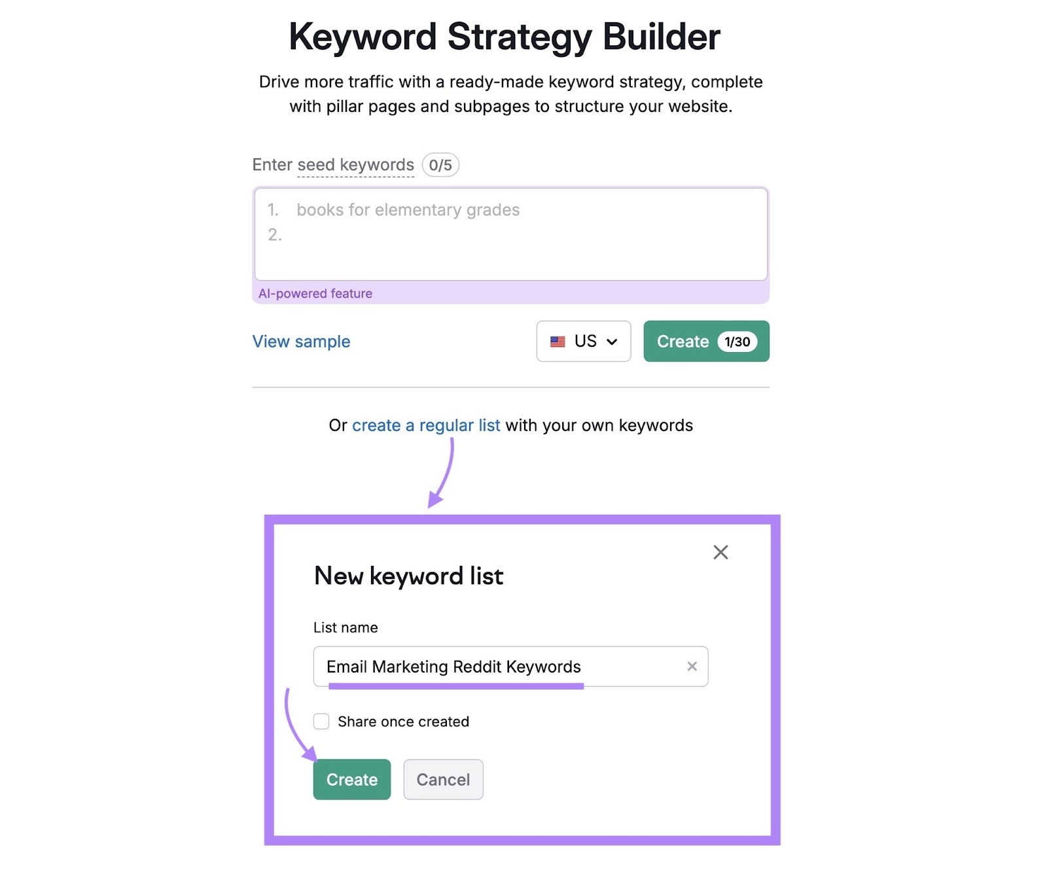Check the sharing checkbox in the dialog
1047x876 pixels.
click(x=321, y=721)
